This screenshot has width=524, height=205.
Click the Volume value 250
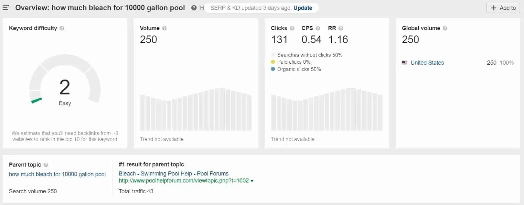click(148, 39)
